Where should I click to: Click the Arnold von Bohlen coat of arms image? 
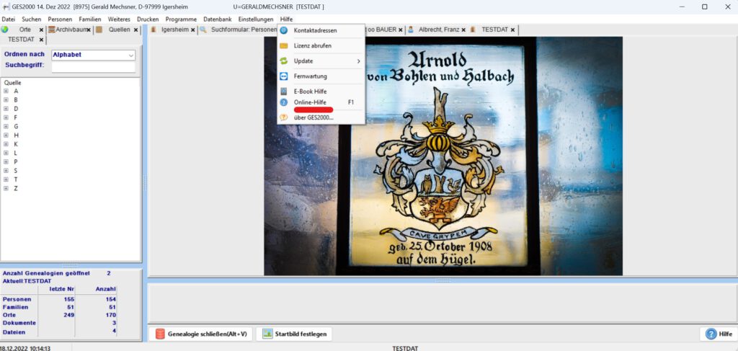point(443,156)
